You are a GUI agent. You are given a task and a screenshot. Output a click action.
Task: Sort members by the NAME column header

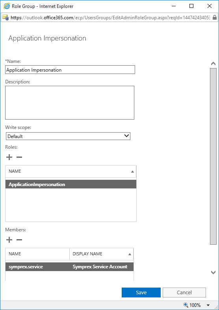coord(37,254)
